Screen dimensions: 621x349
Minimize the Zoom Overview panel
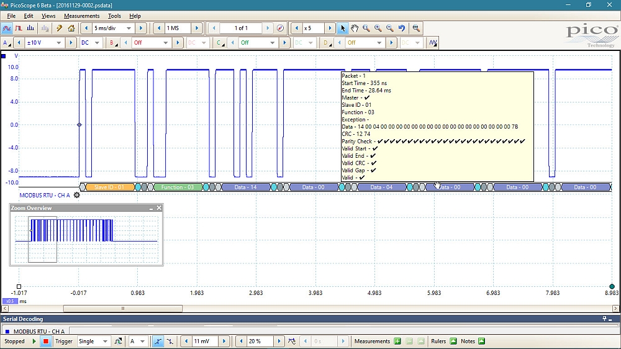pyautogui.click(x=151, y=208)
